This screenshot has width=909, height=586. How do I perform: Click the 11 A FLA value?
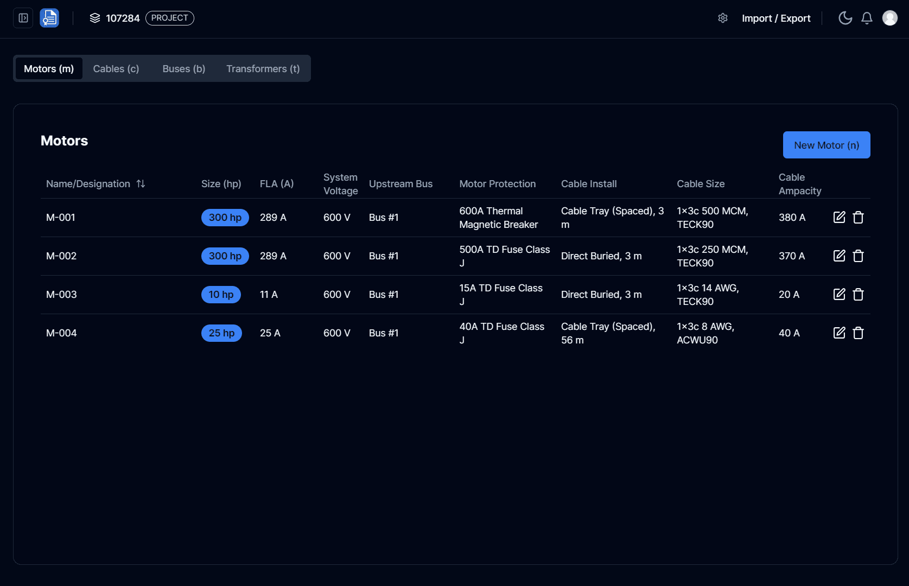click(x=269, y=295)
